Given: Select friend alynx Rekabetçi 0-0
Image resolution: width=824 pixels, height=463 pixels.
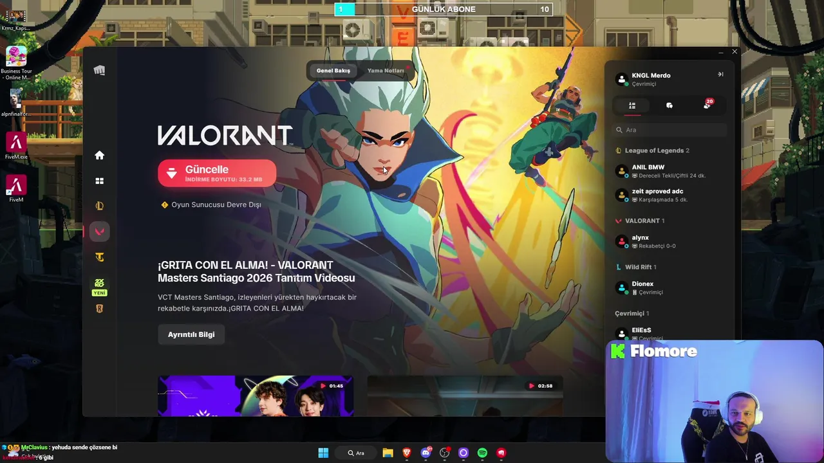Looking at the screenshot, I should 669,241.
